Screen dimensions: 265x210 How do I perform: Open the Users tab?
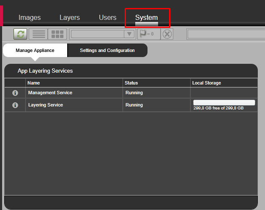(x=108, y=18)
